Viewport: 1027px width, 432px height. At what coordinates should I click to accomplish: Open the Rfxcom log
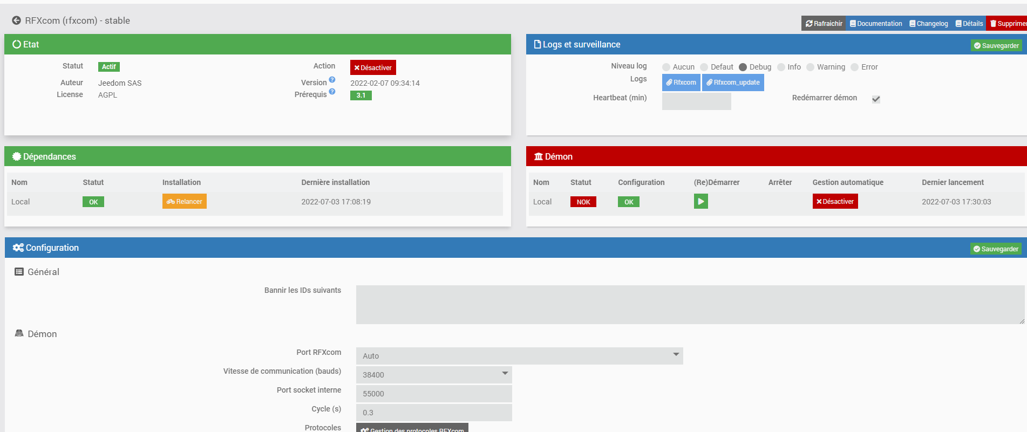[681, 83]
